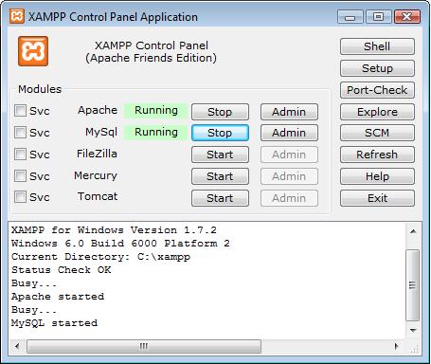Click the log scroll down arrow
The width and height of the screenshot is (431, 364).
point(413,331)
